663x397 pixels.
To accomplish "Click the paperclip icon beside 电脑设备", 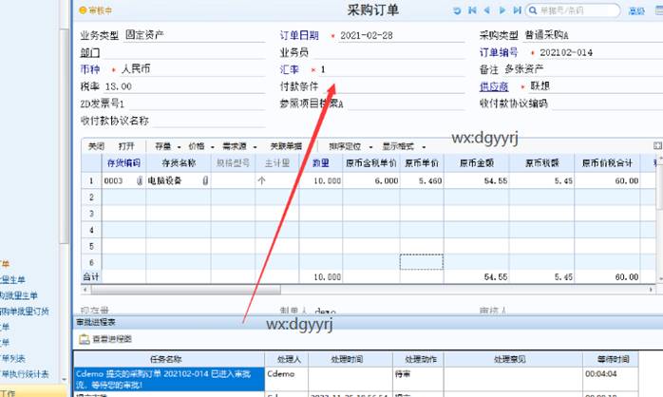I will pos(204,180).
